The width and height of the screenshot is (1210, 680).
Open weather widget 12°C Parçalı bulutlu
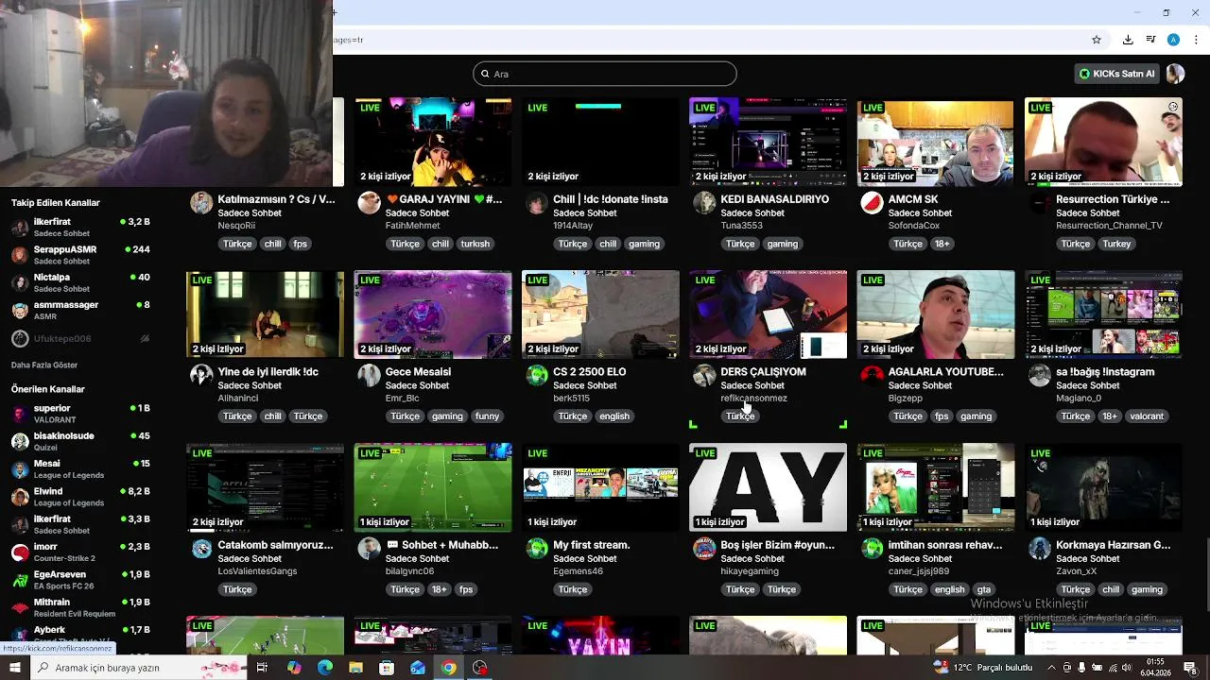(983, 668)
